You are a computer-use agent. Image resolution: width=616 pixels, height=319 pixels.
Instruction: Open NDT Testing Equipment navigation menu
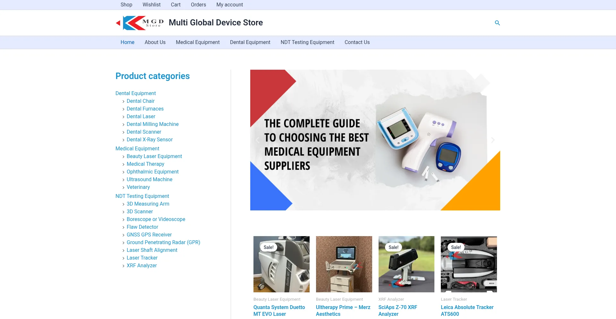(307, 42)
